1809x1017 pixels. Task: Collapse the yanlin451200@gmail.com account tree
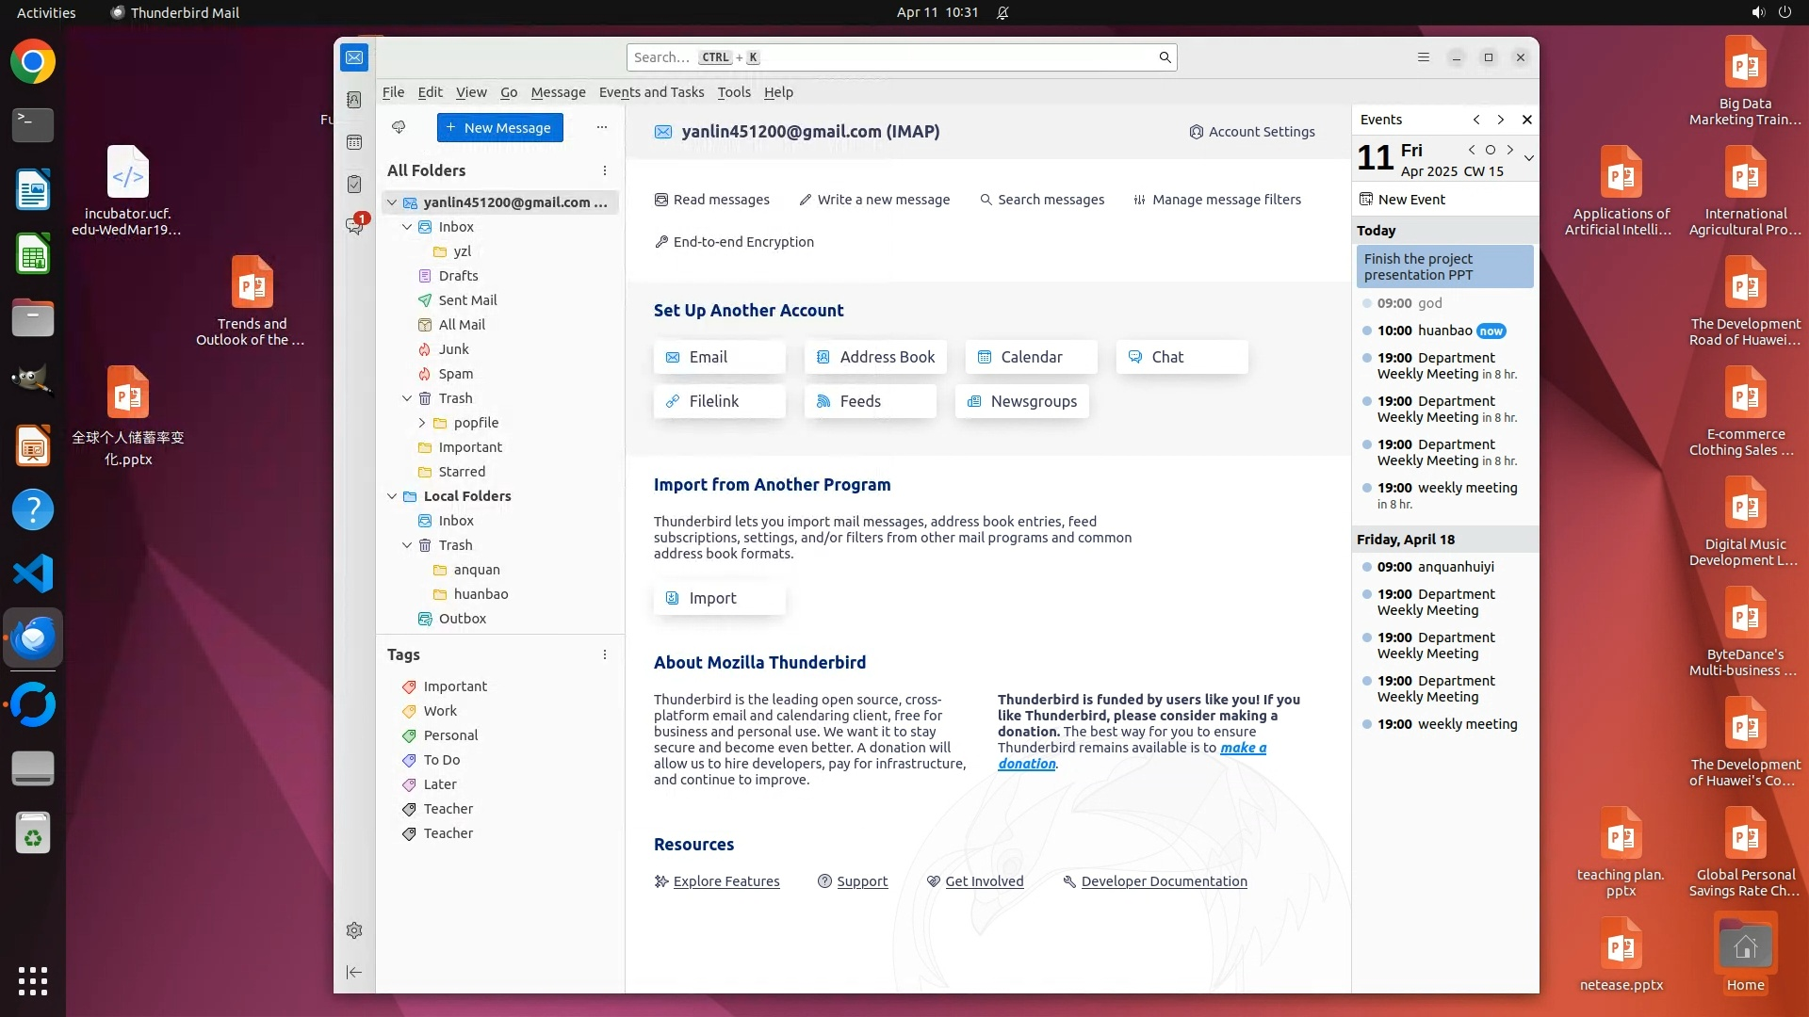[x=392, y=202]
